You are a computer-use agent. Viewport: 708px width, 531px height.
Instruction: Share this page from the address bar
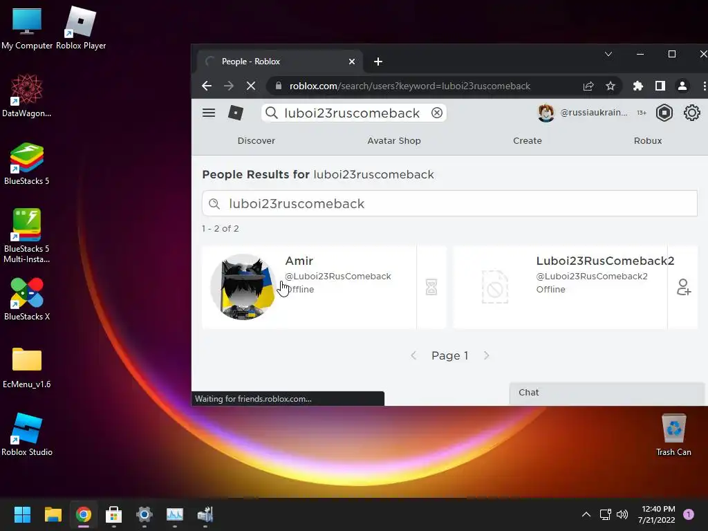588,86
